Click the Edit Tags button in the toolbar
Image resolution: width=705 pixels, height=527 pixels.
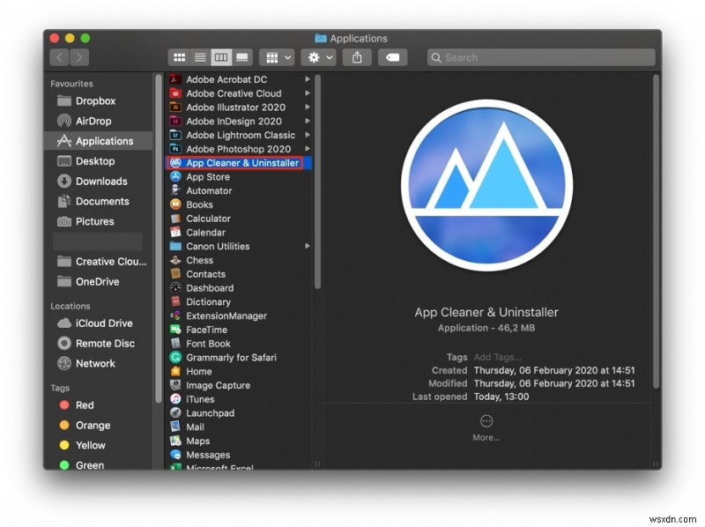(392, 56)
